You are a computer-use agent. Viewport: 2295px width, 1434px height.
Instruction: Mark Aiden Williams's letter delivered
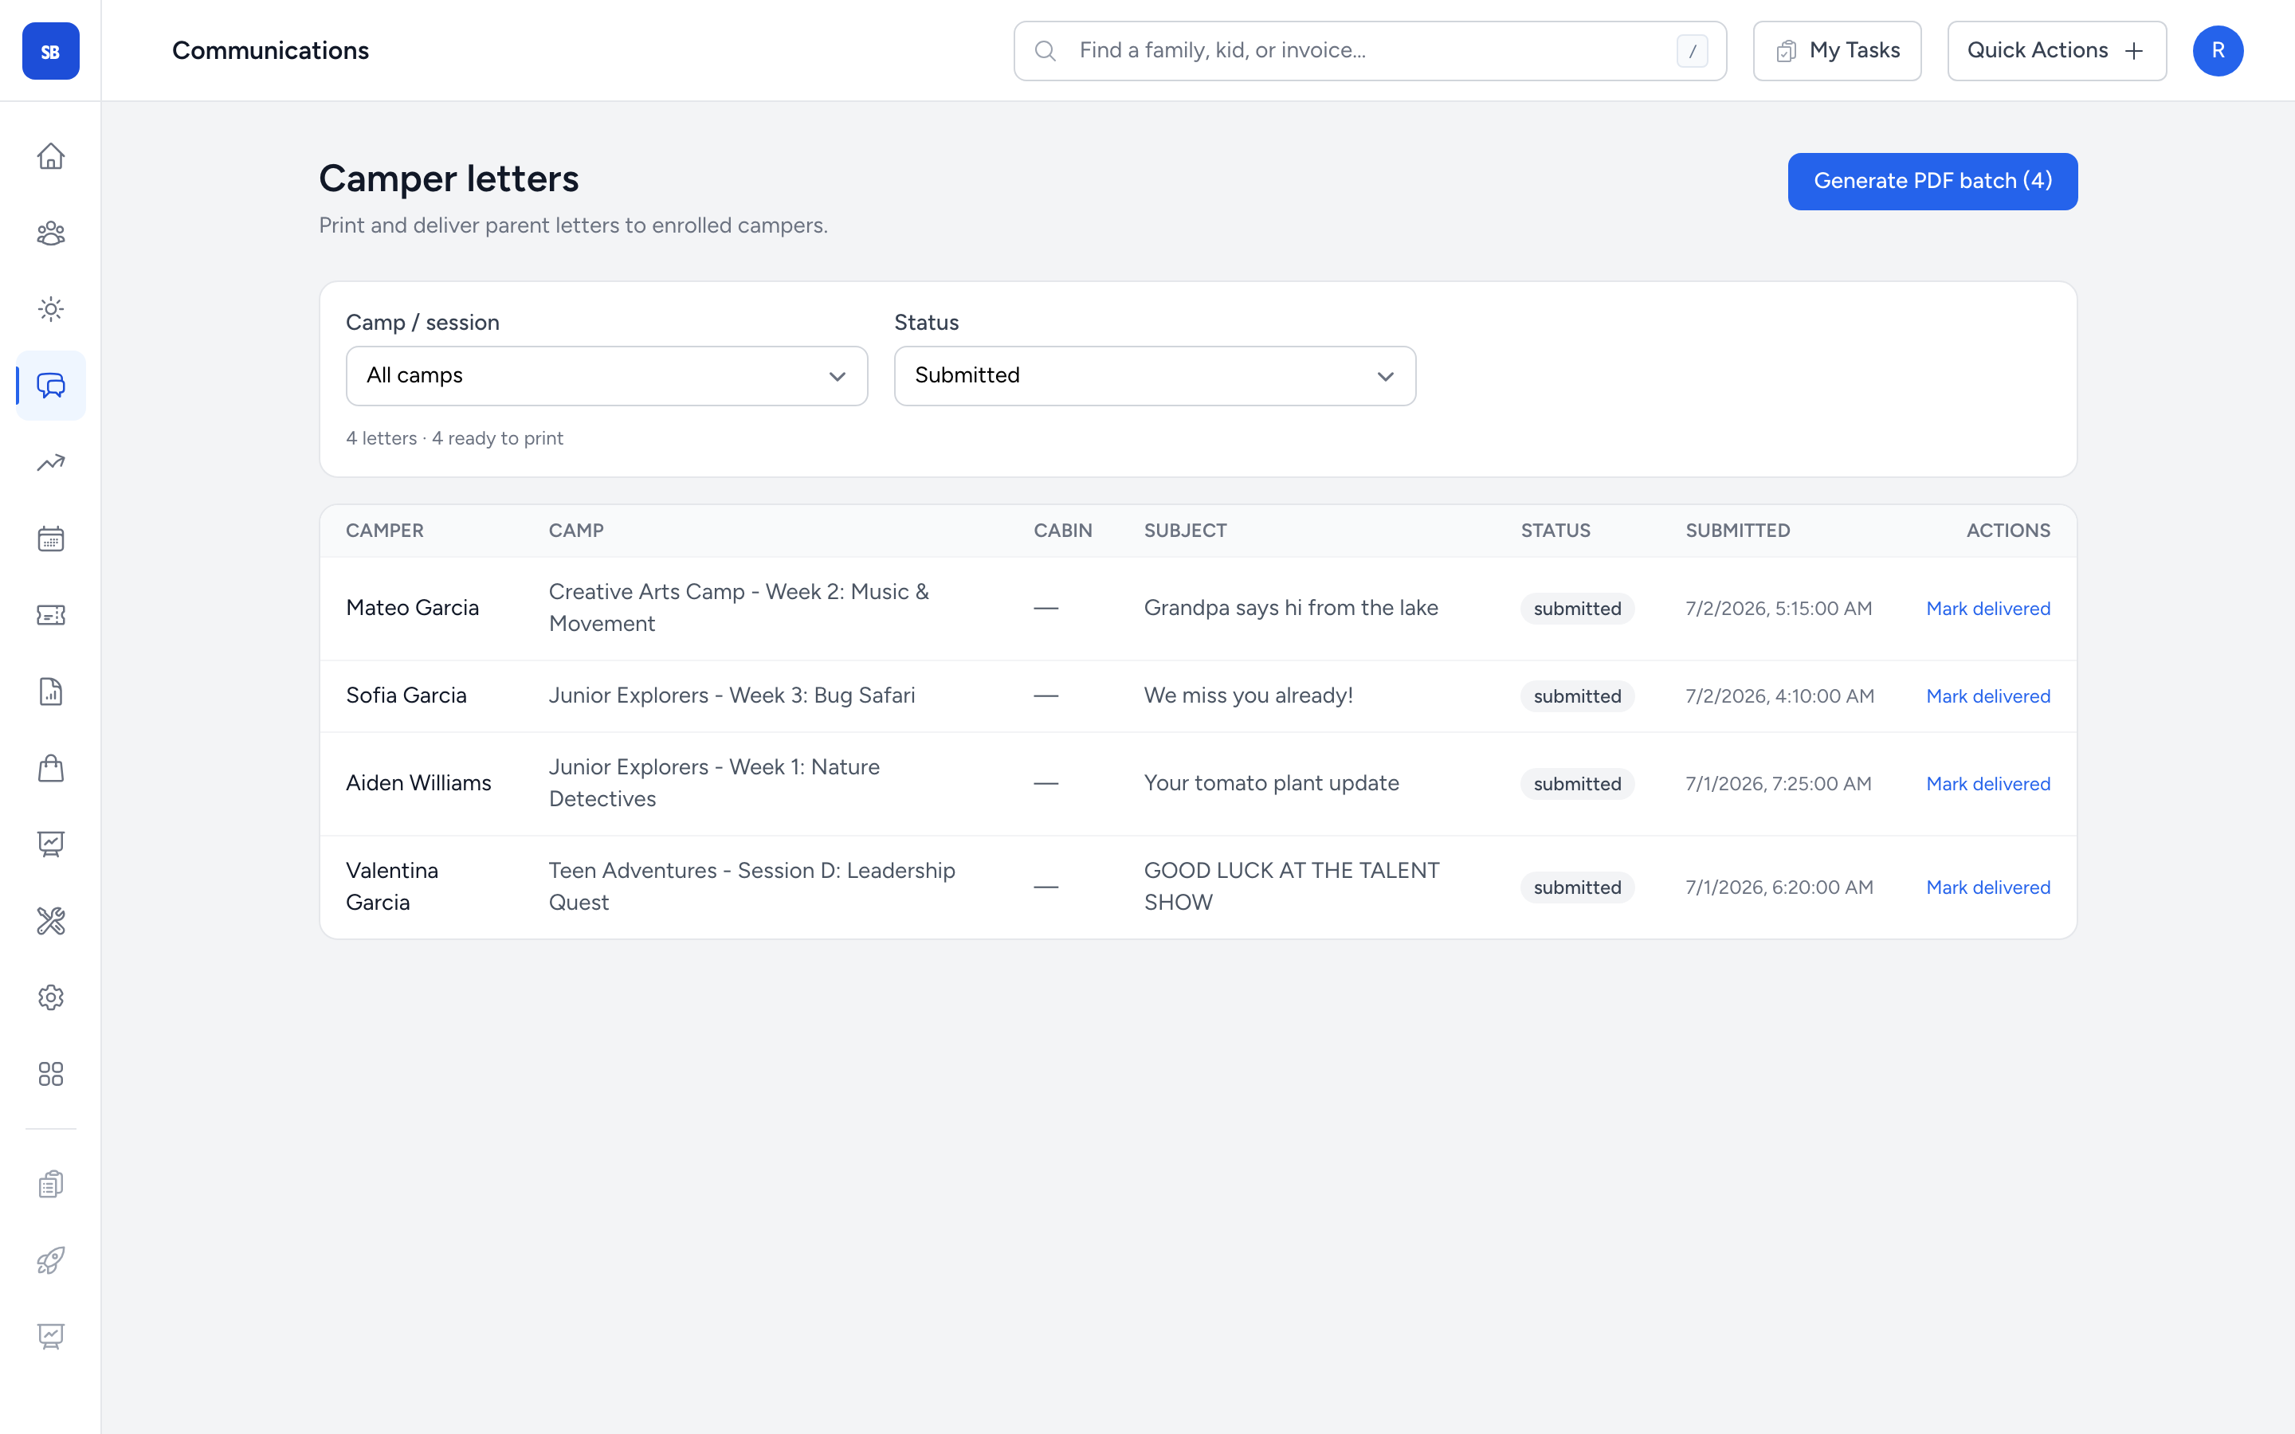(1987, 785)
